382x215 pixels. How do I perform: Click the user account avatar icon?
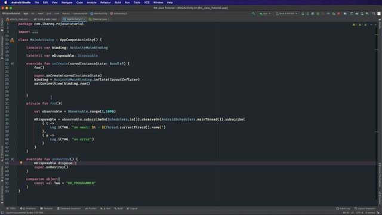pyautogui.click(x=379, y=14)
